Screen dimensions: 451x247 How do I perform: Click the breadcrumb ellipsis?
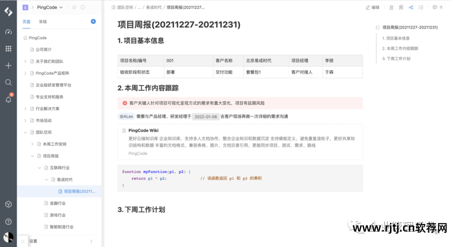click(x=139, y=8)
